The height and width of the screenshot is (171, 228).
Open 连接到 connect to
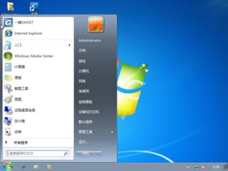pos(84,91)
